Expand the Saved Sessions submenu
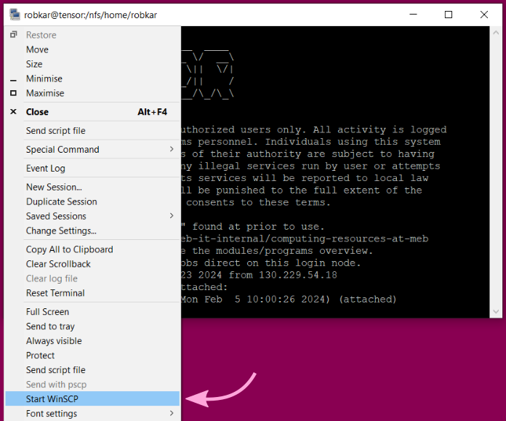 pos(172,216)
